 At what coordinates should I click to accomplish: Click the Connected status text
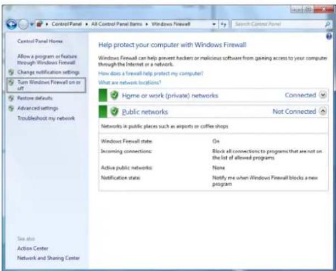(x=300, y=95)
